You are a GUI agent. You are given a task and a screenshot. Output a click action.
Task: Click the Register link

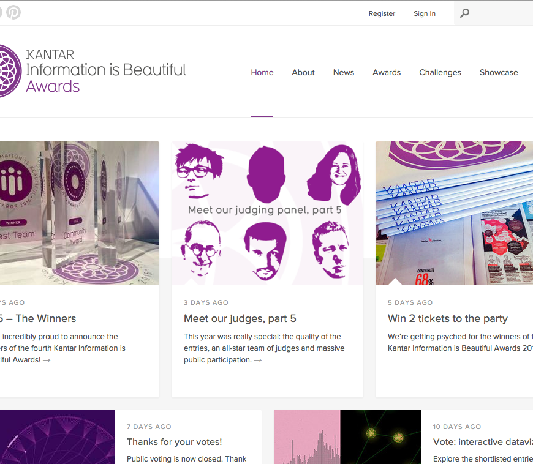(x=382, y=13)
